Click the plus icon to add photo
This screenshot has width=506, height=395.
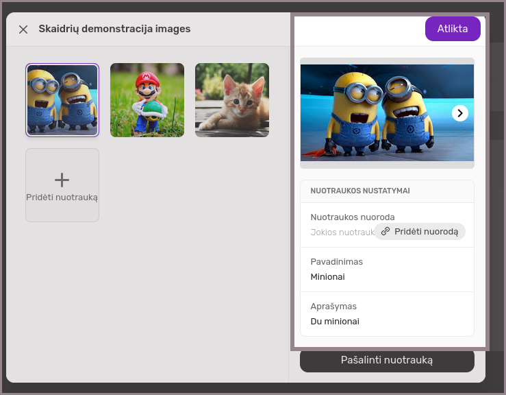[x=62, y=180]
